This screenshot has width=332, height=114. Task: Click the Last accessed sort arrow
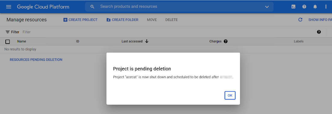[147, 41]
